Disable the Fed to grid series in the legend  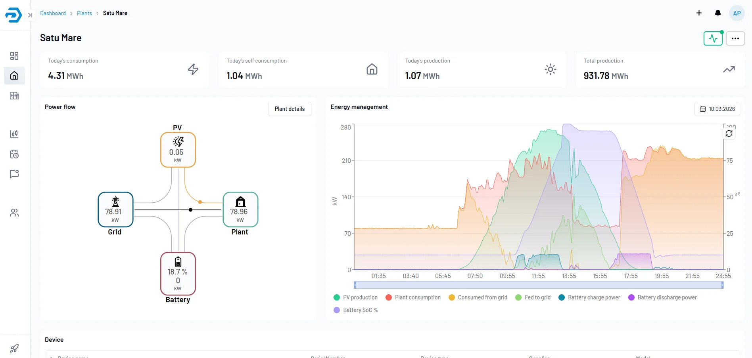point(533,297)
